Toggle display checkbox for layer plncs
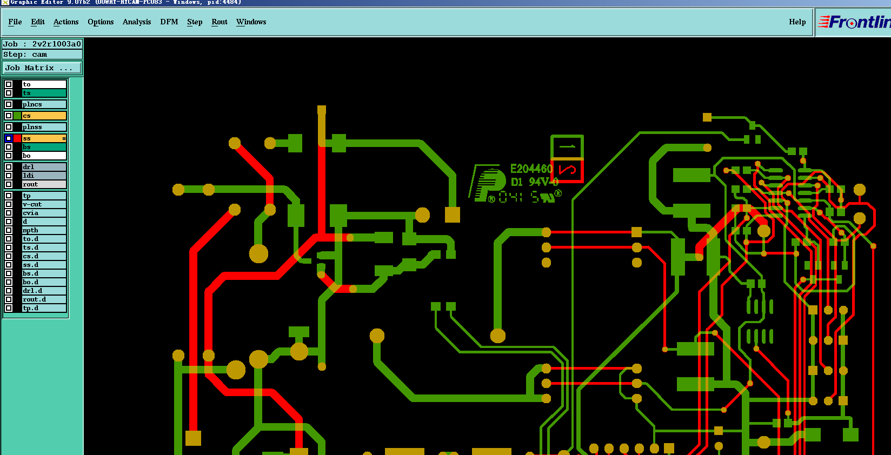The image size is (891, 455). pos(9,104)
